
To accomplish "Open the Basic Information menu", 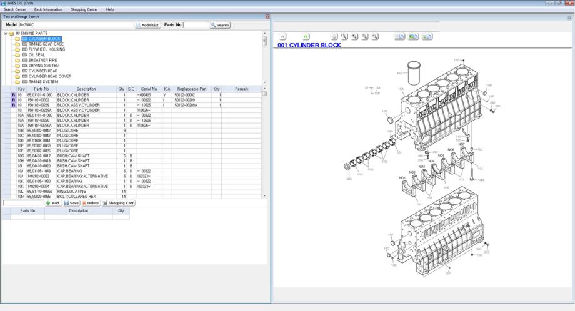I will pos(48,9).
